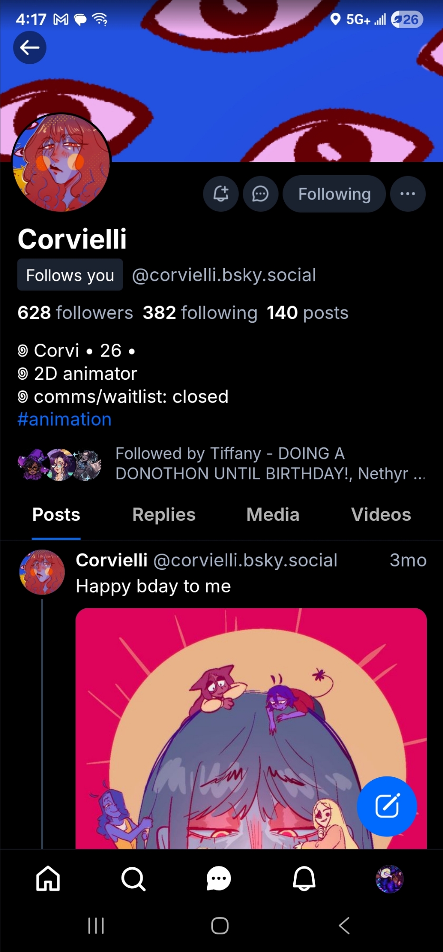443x952 pixels.
Task: Tap the compose new post button
Action: click(x=387, y=806)
